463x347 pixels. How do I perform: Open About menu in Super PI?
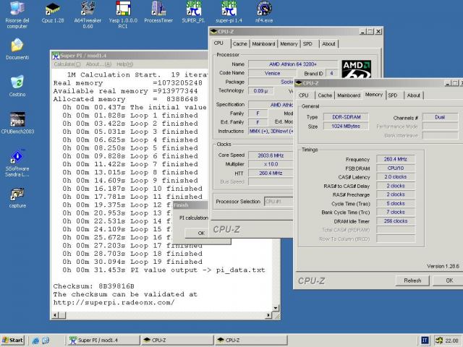98,64
